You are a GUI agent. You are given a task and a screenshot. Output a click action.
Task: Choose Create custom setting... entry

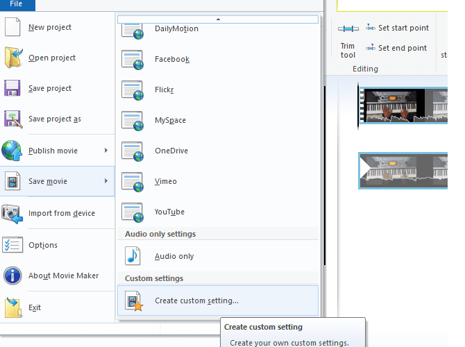tap(218, 301)
